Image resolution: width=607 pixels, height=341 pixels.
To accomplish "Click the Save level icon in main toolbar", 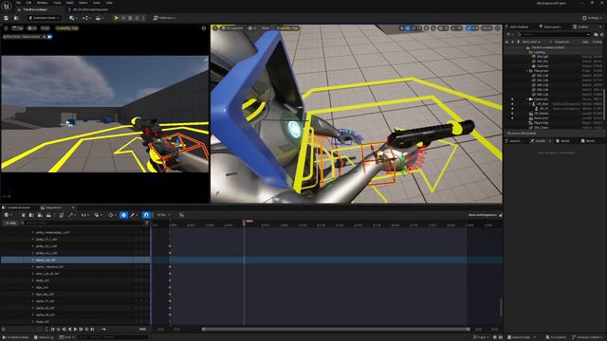I will [x=7, y=18].
